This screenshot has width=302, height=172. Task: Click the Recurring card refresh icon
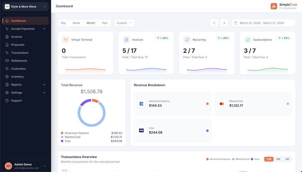point(187,40)
